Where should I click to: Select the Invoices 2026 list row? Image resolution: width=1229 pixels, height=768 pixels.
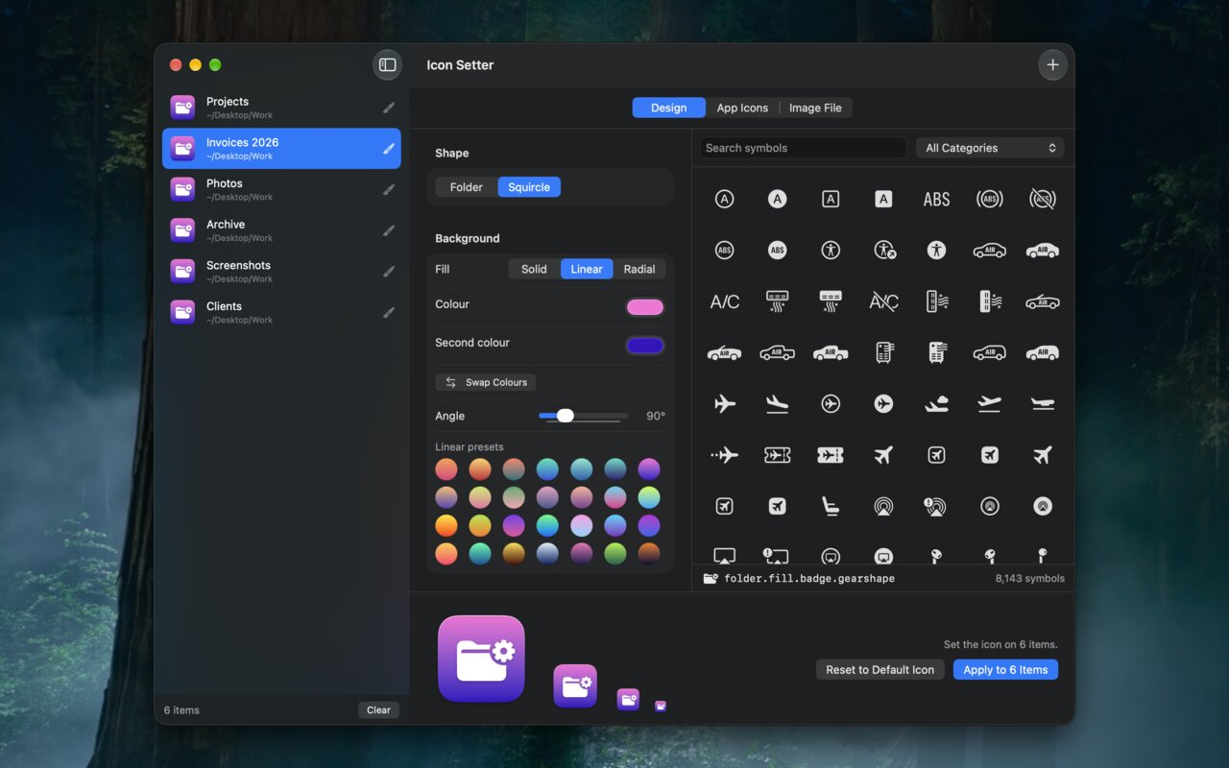point(281,148)
